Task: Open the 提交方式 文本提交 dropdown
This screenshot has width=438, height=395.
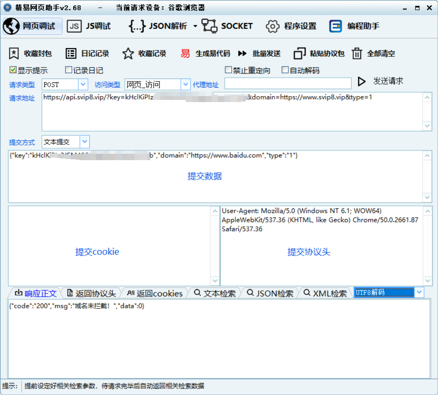Action: coord(85,142)
